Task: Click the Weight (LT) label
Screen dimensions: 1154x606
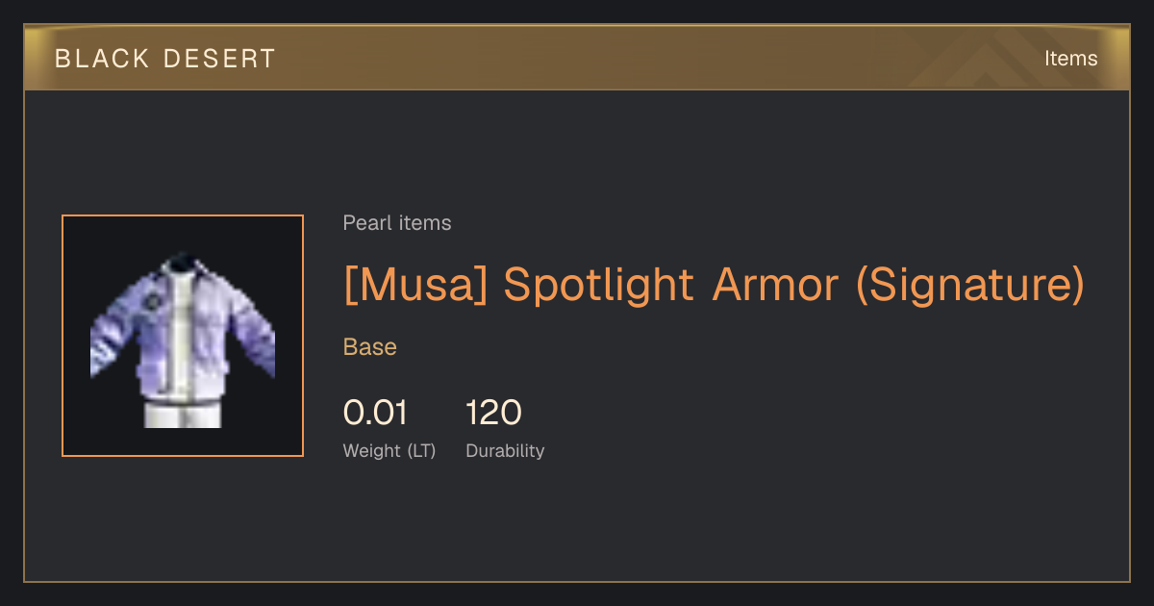Action: tap(389, 451)
